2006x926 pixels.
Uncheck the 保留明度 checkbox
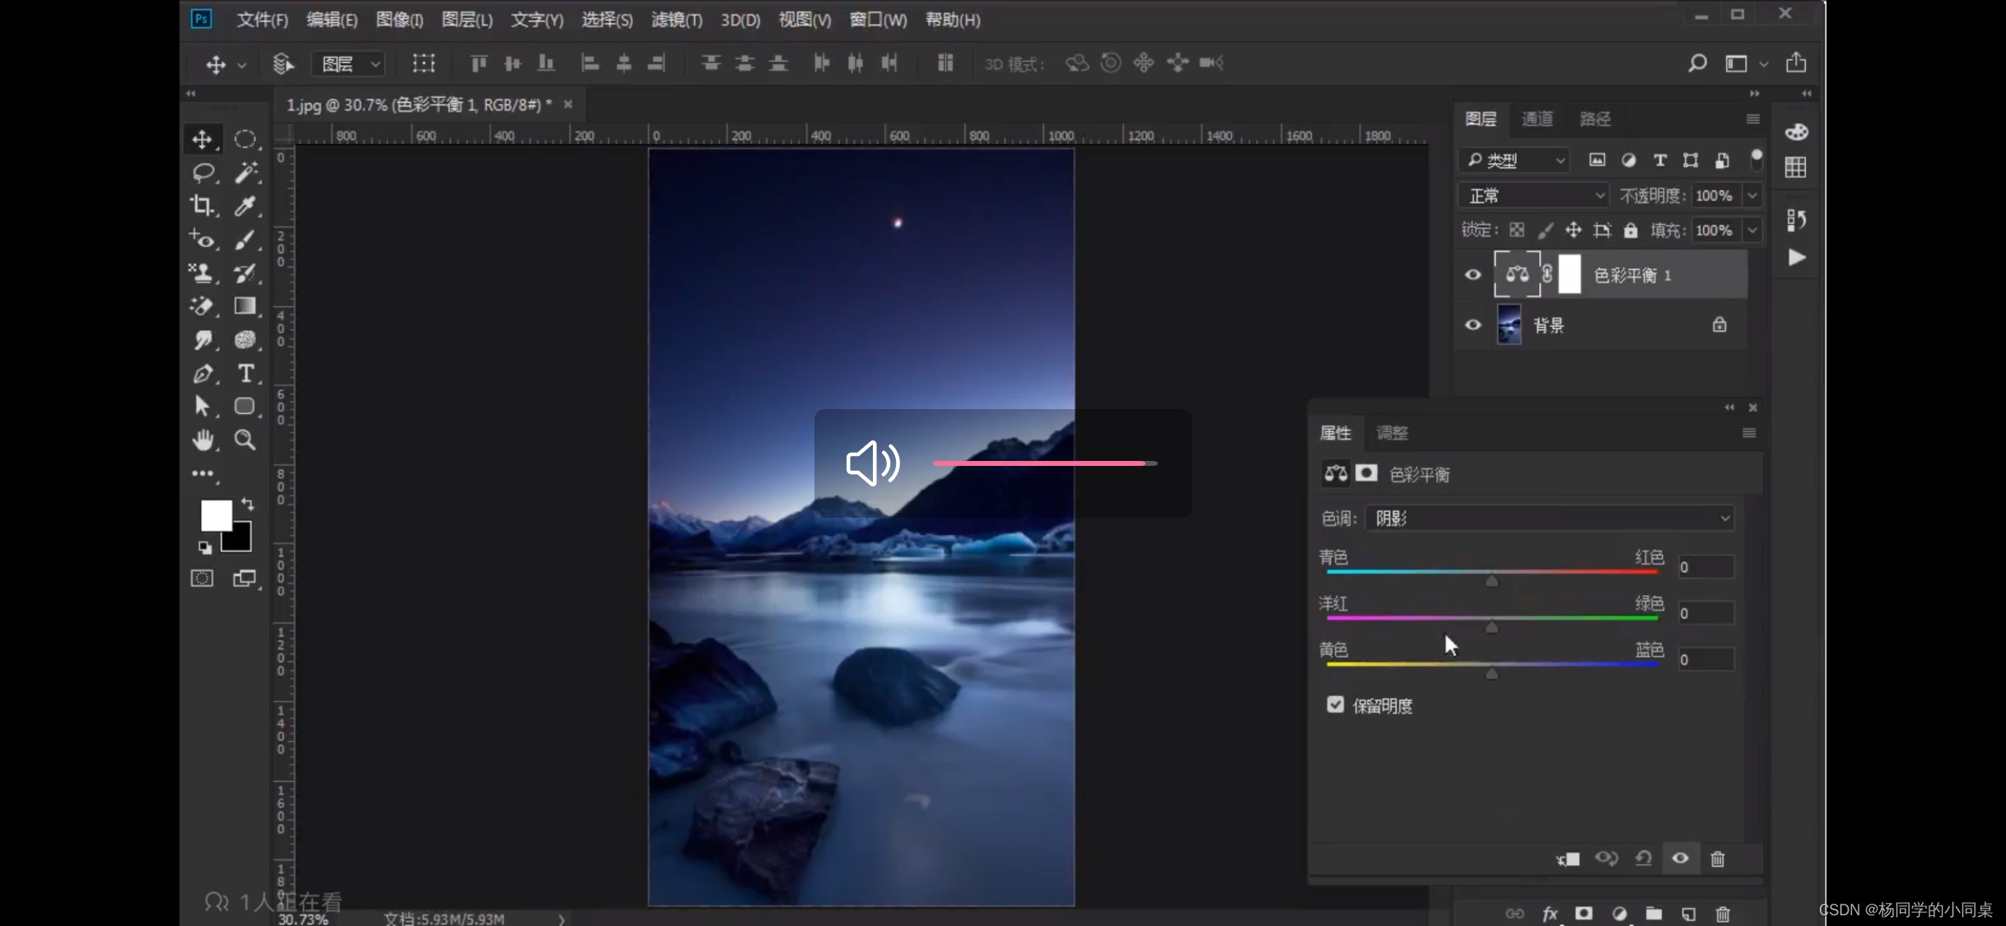[x=1335, y=705]
